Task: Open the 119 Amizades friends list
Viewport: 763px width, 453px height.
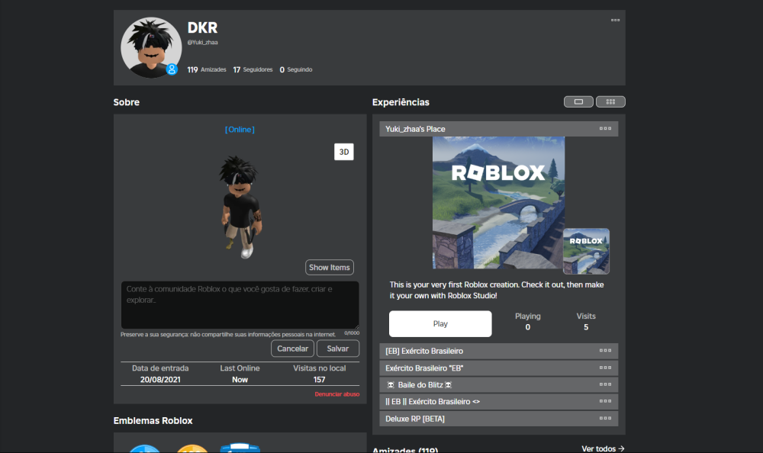Action: [x=207, y=69]
